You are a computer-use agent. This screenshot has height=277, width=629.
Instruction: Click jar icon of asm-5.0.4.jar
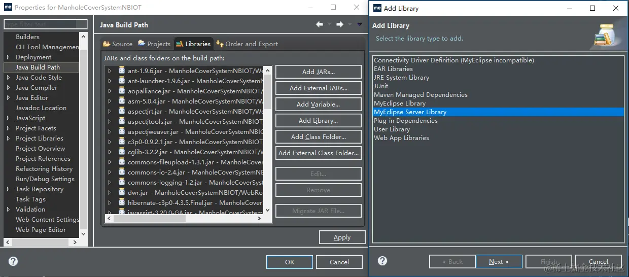[122, 101]
